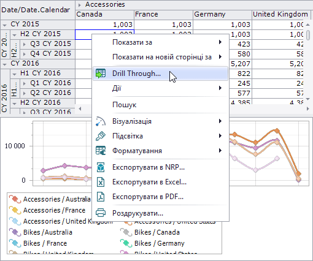Expand the Accessories column header

80,5
